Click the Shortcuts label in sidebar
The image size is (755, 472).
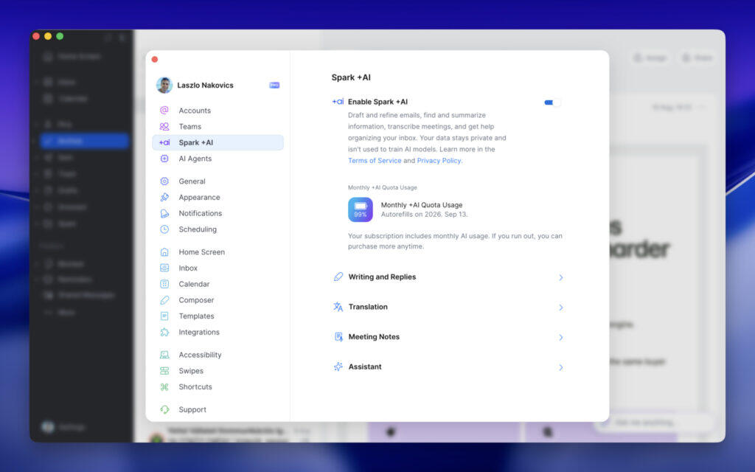click(195, 386)
